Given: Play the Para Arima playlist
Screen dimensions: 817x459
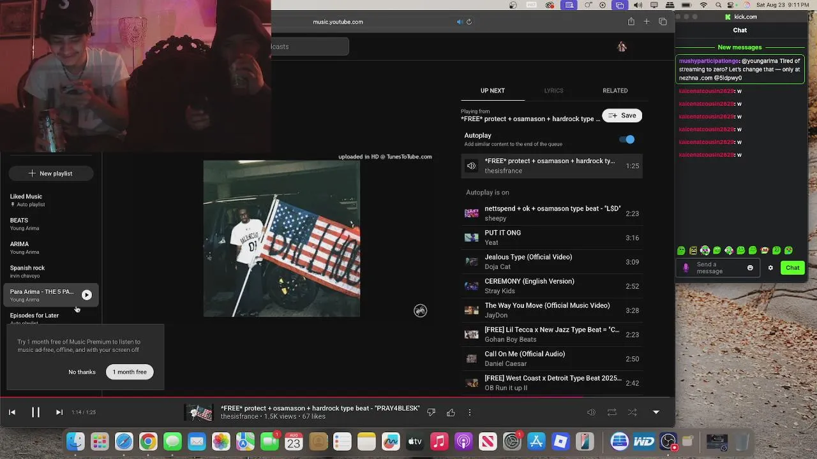Looking at the screenshot, I should pos(87,295).
